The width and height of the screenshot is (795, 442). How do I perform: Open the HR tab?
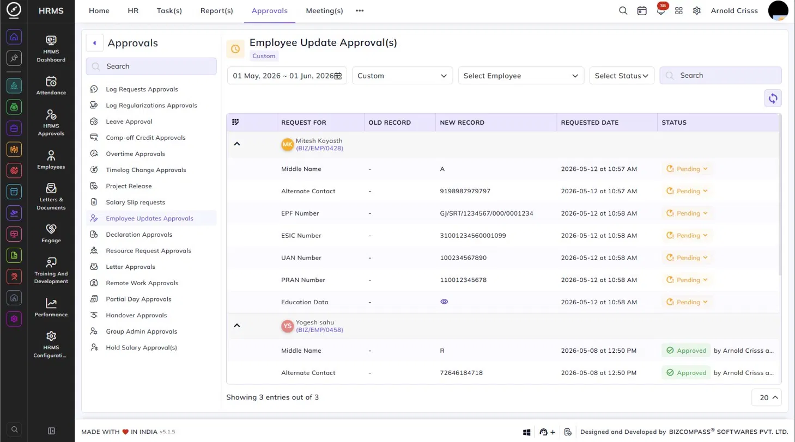(133, 11)
